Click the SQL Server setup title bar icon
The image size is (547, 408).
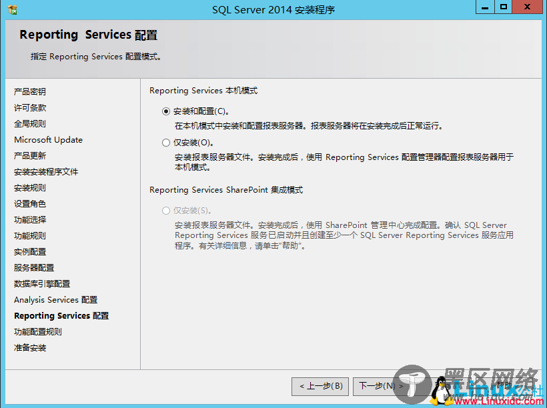click(x=13, y=9)
